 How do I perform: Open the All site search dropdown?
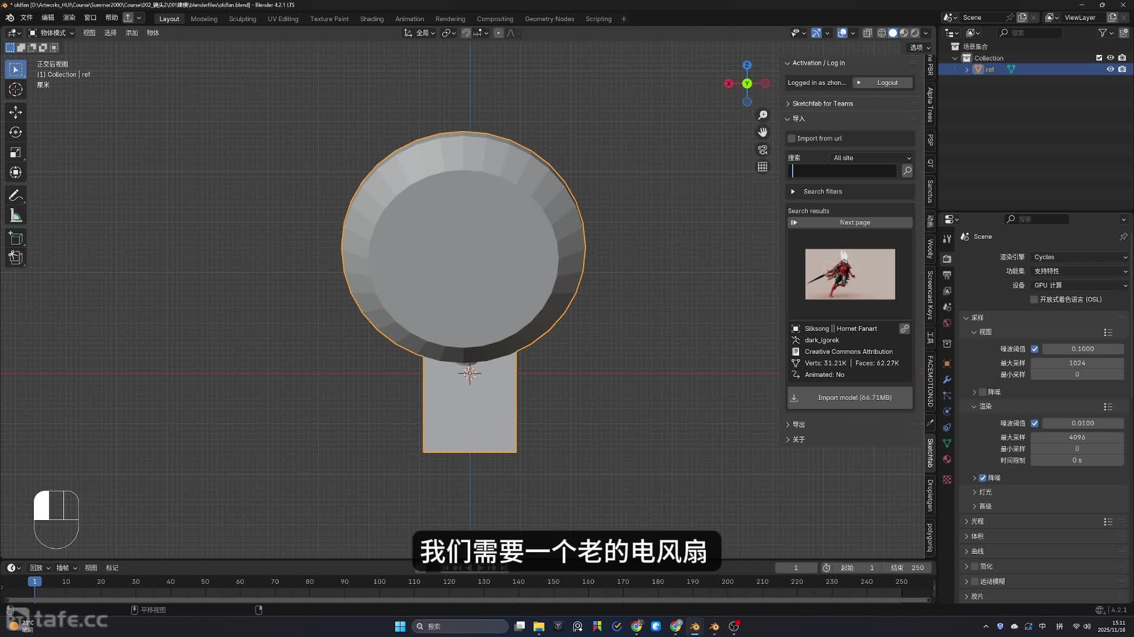(x=871, y=158)
